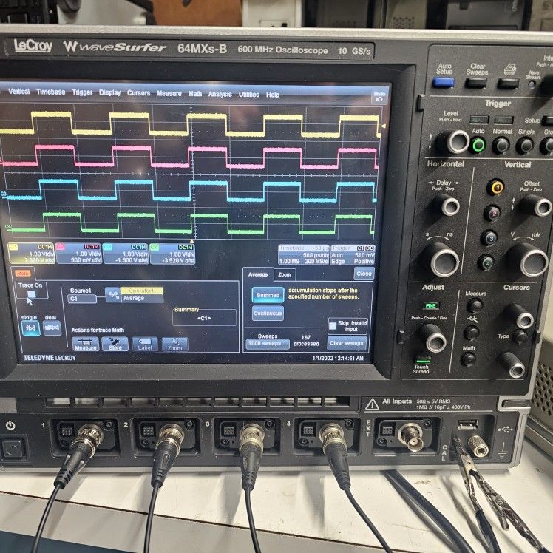
Task: Select dual g(f(x)) math mode
Action: pos(52,328)
